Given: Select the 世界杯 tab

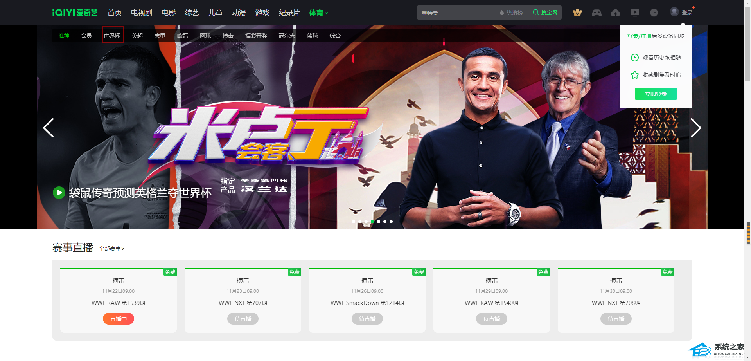Looking at the screenshot, I should point(112,36).
